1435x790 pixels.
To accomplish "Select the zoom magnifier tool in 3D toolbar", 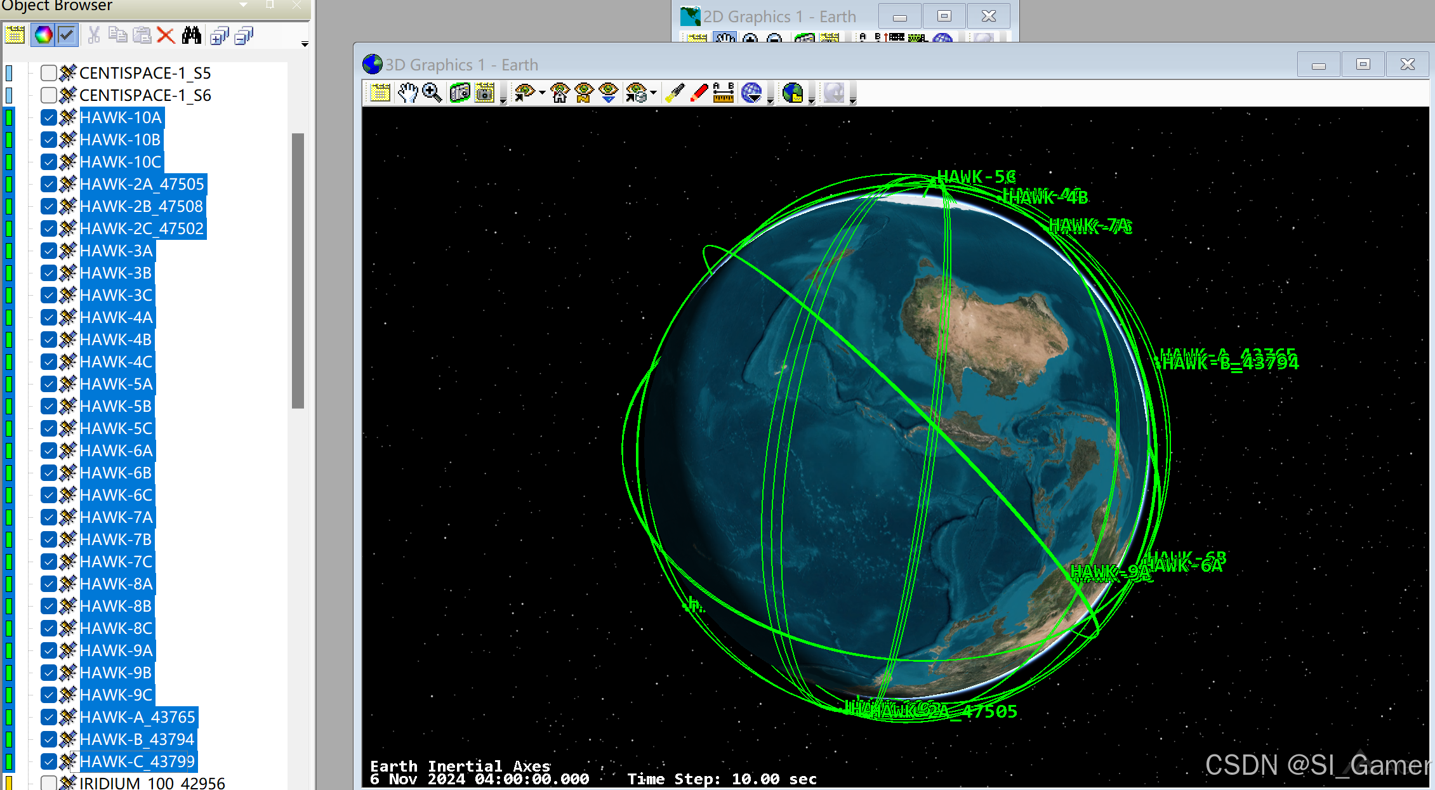I will point(432,93).
